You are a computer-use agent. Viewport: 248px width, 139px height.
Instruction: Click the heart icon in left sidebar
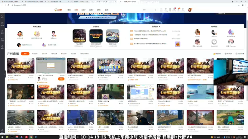tap(2, 16)
